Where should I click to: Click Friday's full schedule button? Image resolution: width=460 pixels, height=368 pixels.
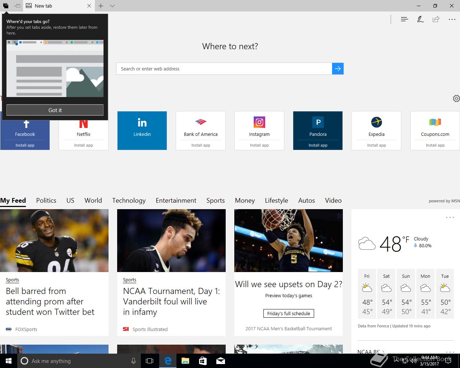point(289,313)
